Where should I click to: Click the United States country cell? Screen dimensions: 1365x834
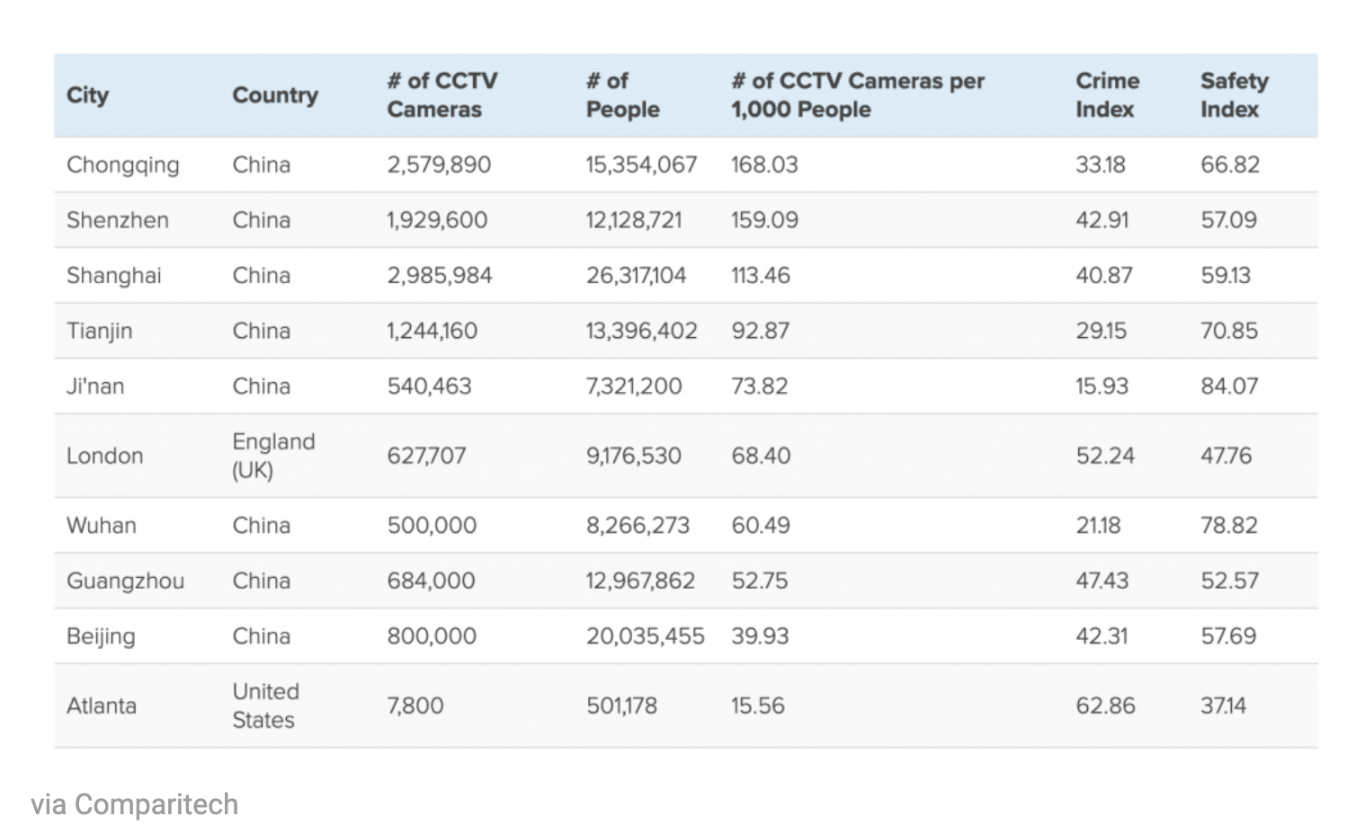(265, 705)
